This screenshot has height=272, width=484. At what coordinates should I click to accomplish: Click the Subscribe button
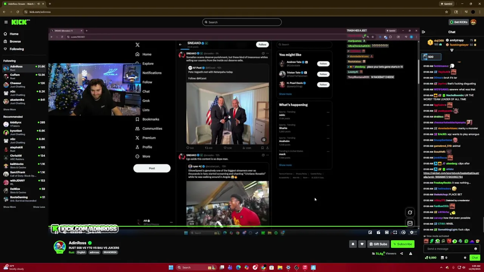coord(402,244)
